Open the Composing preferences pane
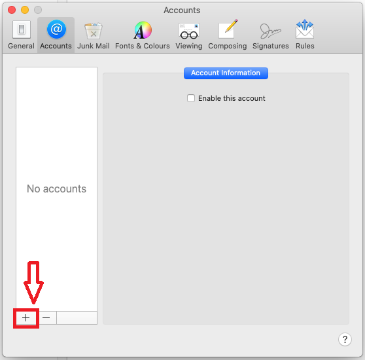365x360 pixels. [228, 35]
